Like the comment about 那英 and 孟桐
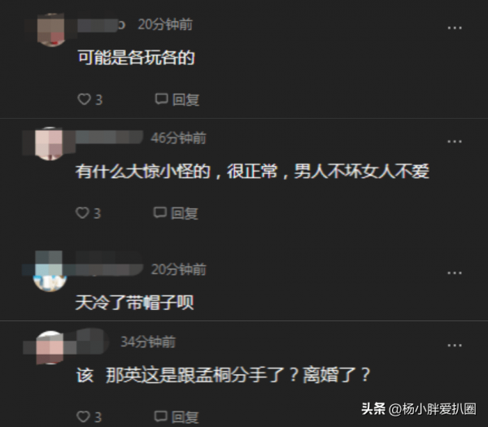Screen dimensions: 488x427 tap(83, 416)
